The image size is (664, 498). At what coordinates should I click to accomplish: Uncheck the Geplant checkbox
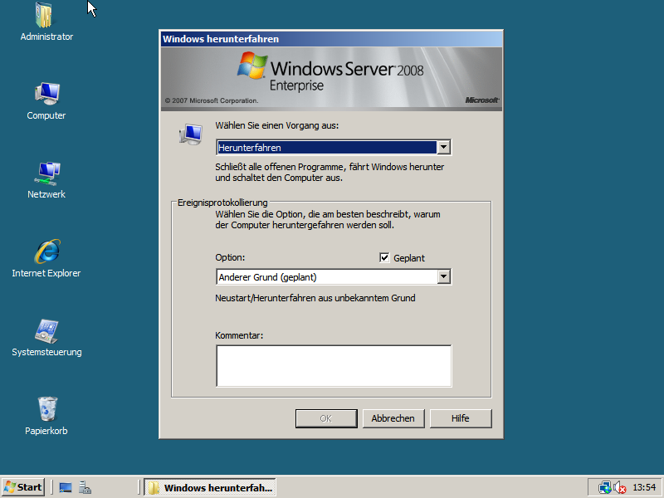pyautogui.click(x=384, y=258)
